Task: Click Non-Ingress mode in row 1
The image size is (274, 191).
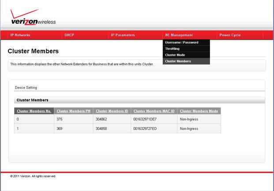Action: coord(189,129)
